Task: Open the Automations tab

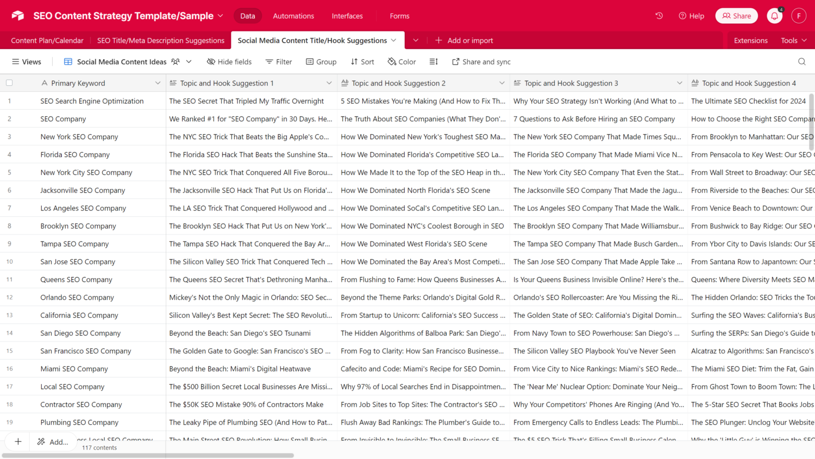Action: click(x=293, y=16)
